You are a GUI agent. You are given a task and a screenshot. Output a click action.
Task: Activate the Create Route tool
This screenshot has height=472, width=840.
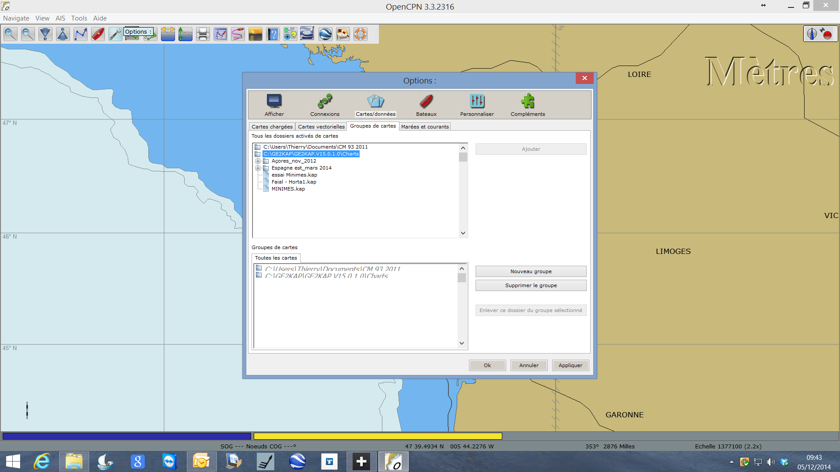click(80, 34)
